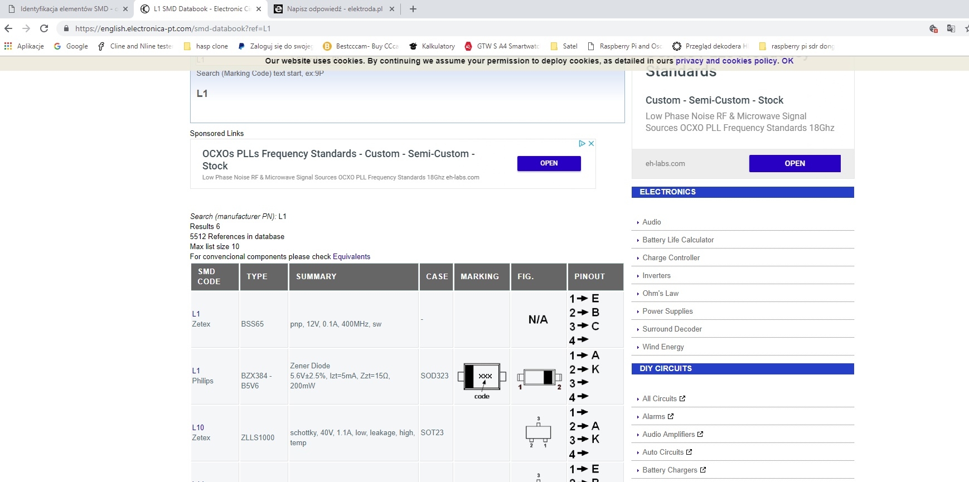Image resolution: width=969 pixels, height=482 pixels.
Task: Click OPEN button in eh-labs sidebar ad
Action: (x=794, y=163)
